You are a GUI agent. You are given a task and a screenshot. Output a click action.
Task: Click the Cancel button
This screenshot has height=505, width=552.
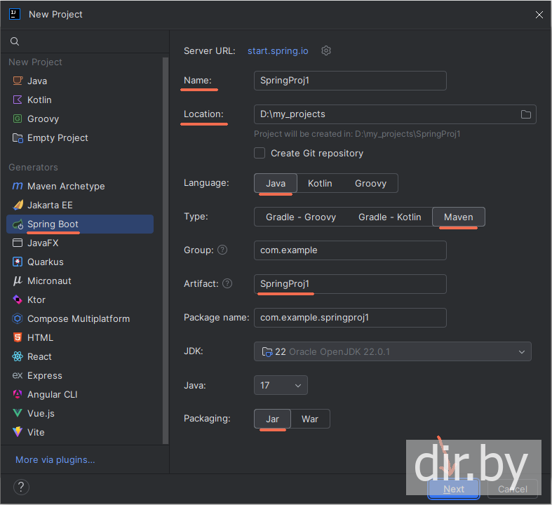click(512, 489)
